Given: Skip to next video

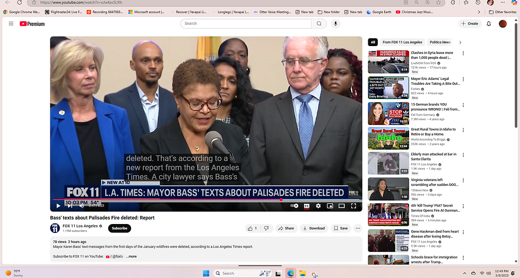Looking at the screenshot, I should (70, 206).
